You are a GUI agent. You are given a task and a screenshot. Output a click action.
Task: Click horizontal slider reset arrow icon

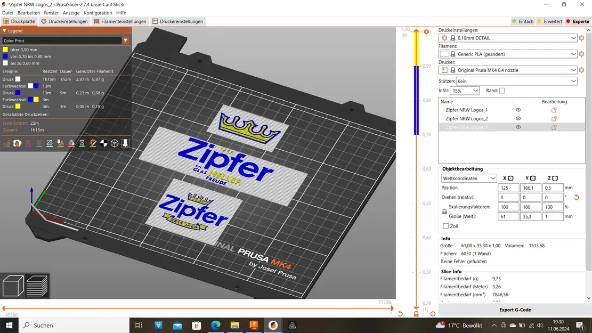pos(400,314)
